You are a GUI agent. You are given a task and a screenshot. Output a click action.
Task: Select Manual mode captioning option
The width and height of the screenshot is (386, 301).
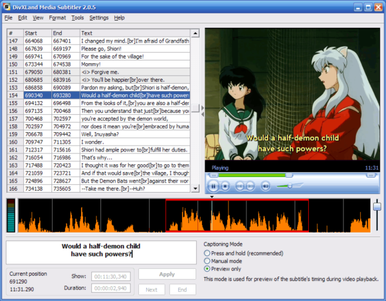pos(207,261)
